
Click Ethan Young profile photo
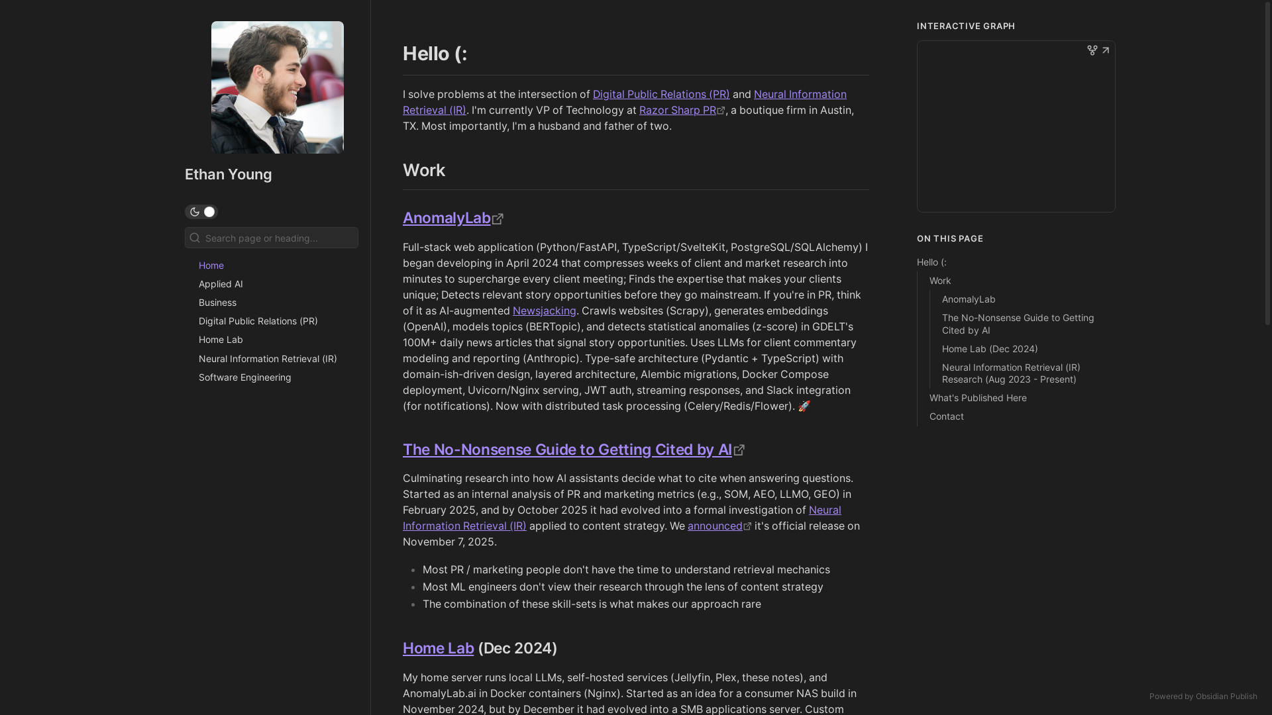[278, 87]
